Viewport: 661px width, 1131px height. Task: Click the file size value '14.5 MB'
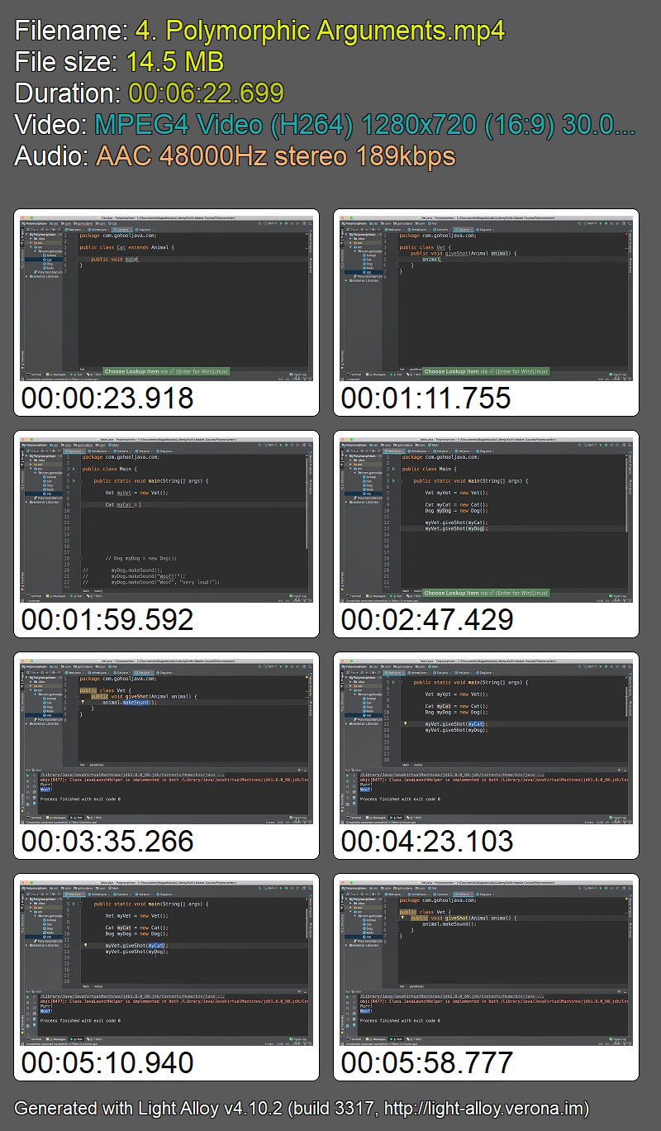click(x=175, y=62)
